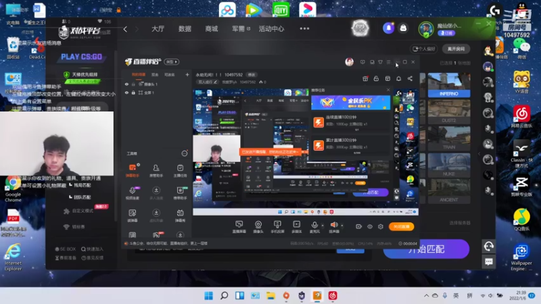
Task: Open the toolbox more options icon
Action: (185, 153)
